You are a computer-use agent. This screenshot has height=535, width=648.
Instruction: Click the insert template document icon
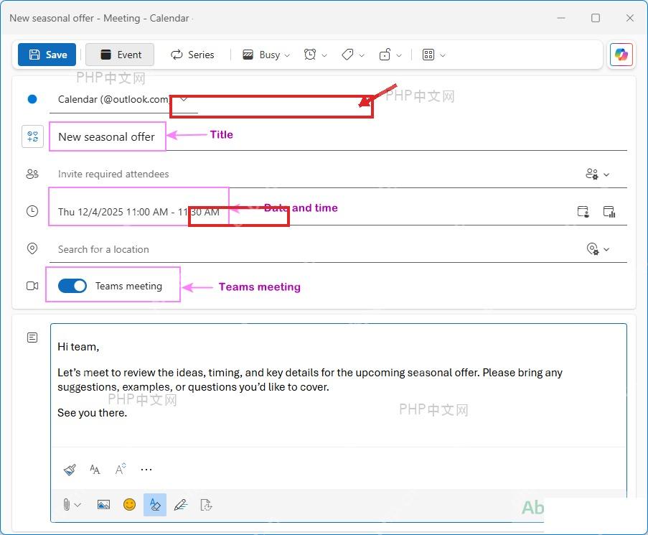pyautogui.click(x=206, y=504)
